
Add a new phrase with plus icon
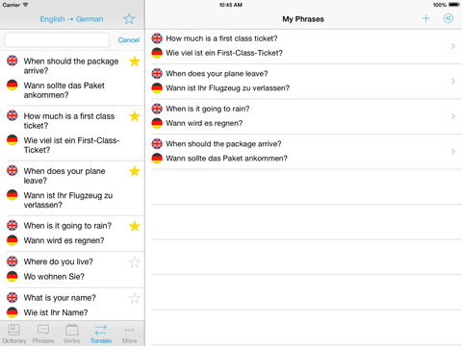click(x=425, y=18)
